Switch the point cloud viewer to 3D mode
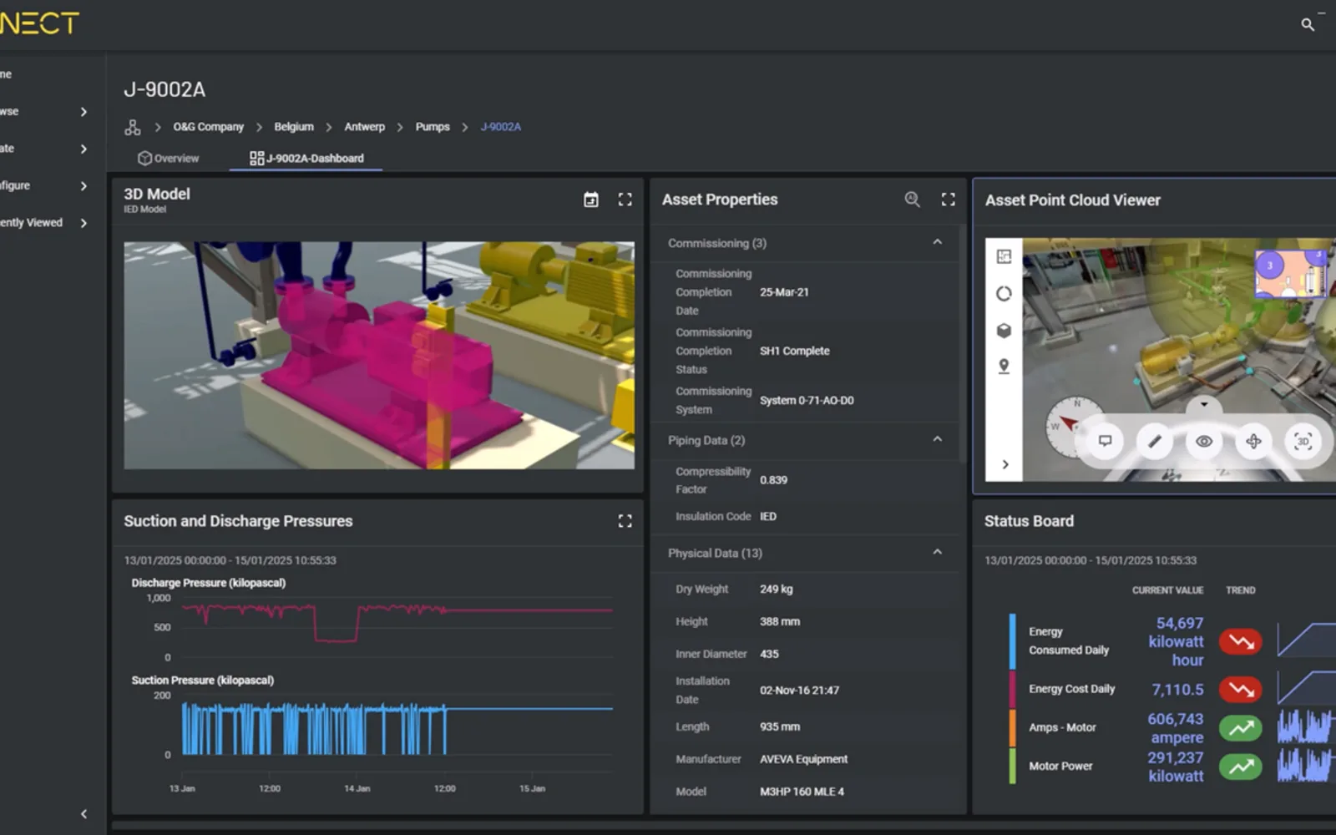The image size is (1336, 835). click(1303, 441)
